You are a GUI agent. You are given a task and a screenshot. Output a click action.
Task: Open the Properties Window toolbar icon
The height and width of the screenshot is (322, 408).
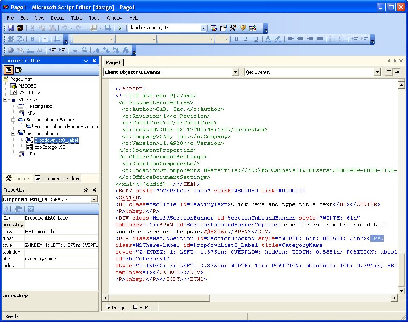tap(224, 28)
